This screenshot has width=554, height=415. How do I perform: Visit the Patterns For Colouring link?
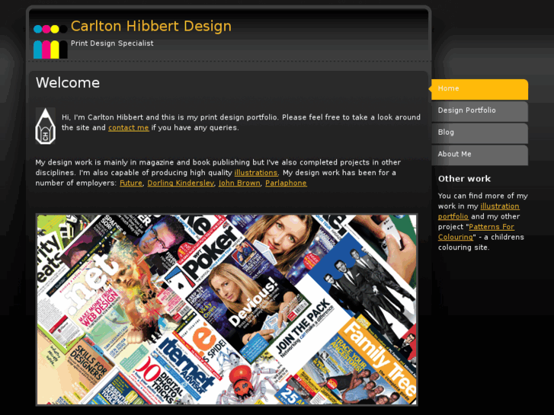point(491,227)
